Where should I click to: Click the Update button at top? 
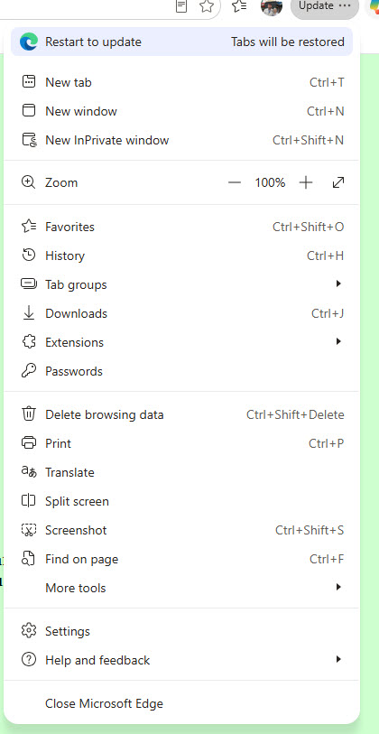coord(325,6)
